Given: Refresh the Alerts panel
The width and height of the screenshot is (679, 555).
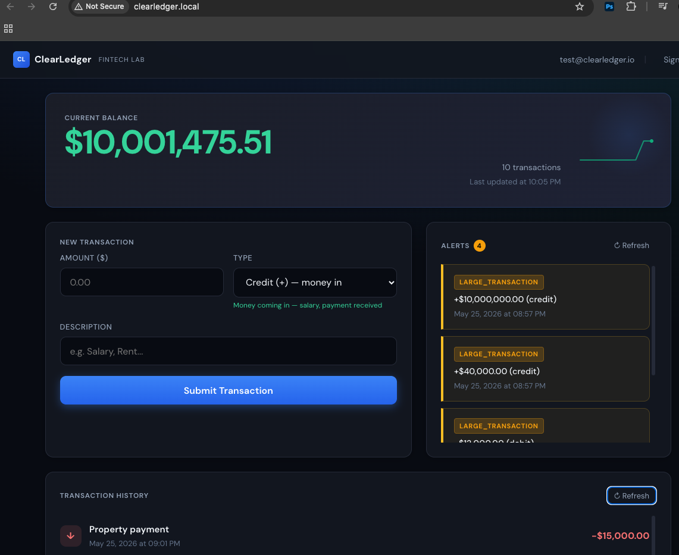Looking at the screenshot, I should (x=631, y=246).
